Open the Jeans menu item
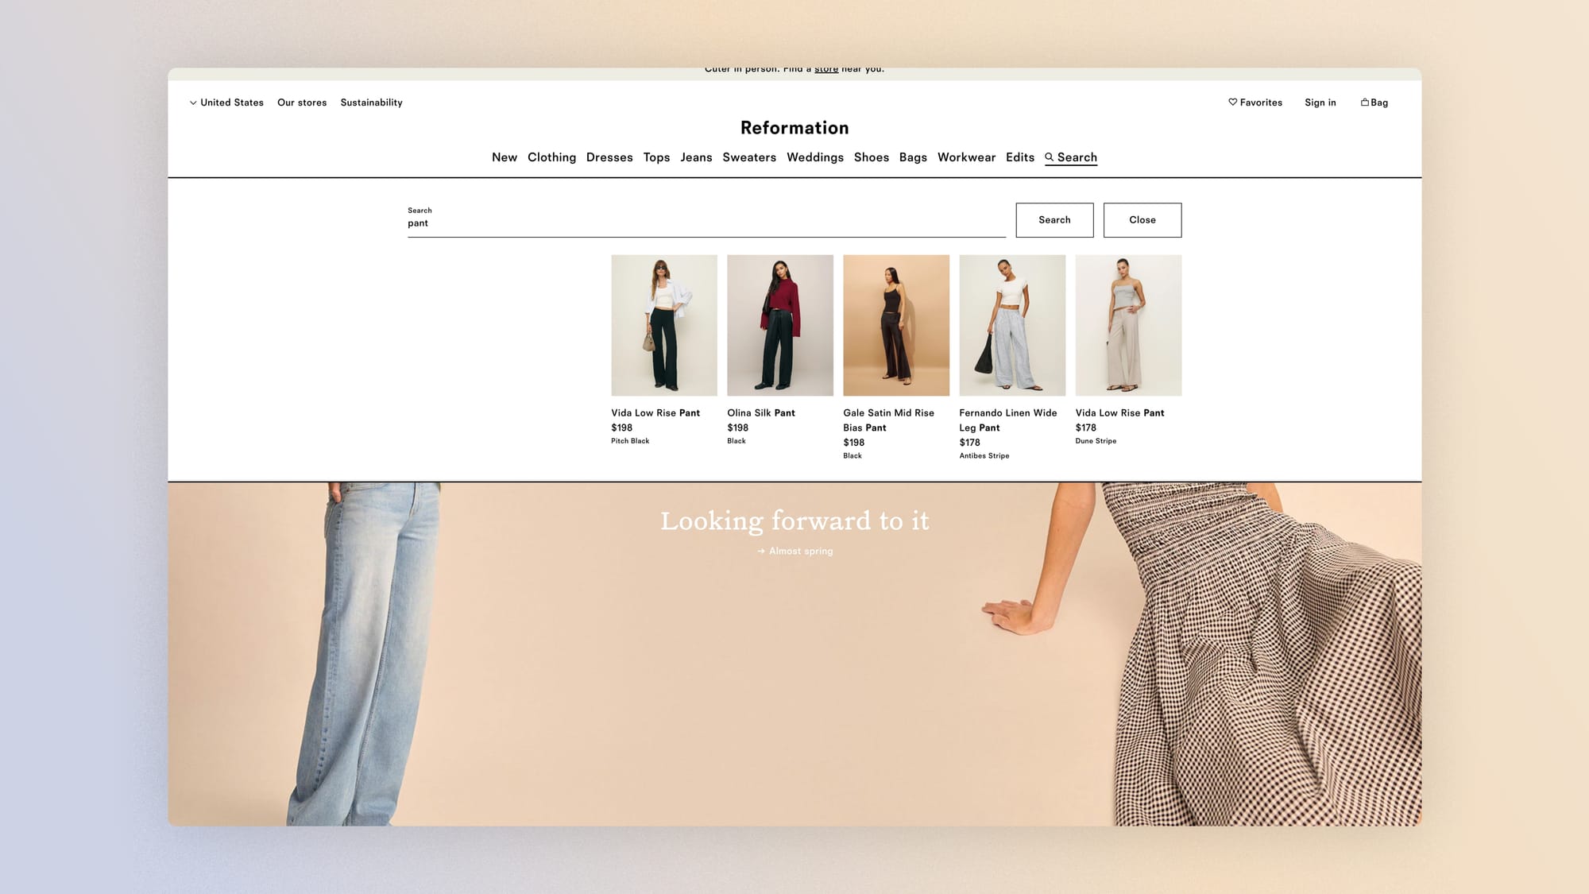This screenshot has height=894, width=1589. (x=696, y=157)
